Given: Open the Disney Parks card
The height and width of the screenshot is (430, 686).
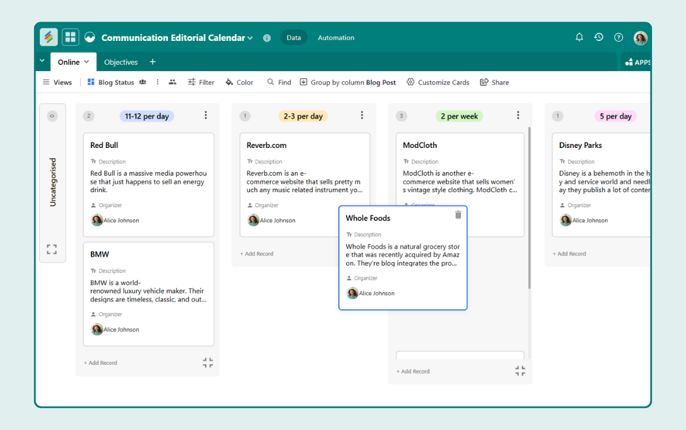Looking at the screenshot, I should click(601, 185).
